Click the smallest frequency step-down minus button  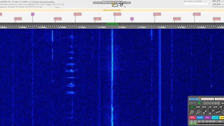tap(210, 103)
